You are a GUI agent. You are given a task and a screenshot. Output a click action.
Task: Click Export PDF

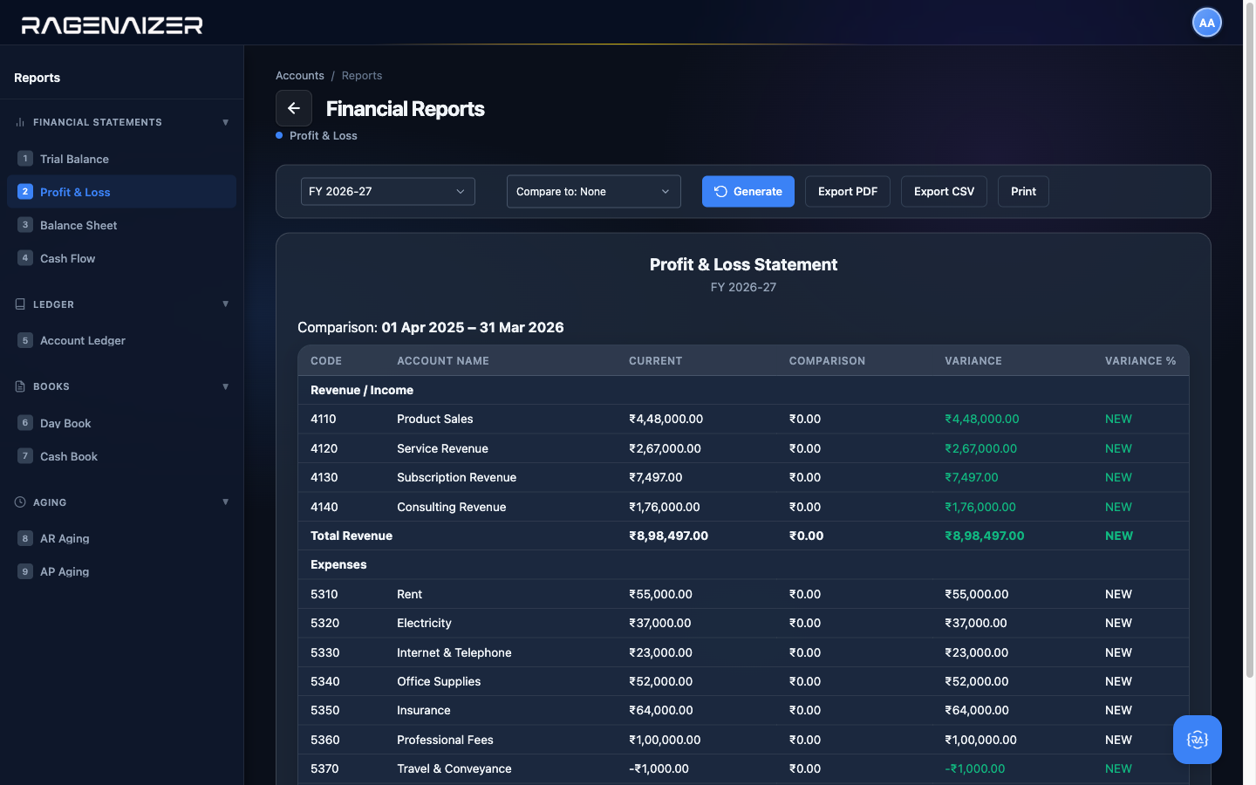pos(848,191)
